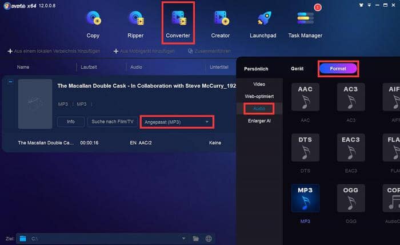Open the Angepasst (MP3) profile dropdown
This screenshot has height=245, width=400.
click(177, 122)
